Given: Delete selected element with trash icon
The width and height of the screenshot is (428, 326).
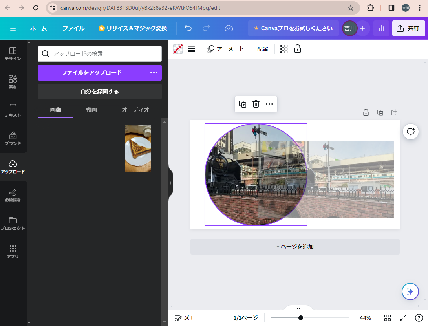Looking at the screenshot, I should [256, 104].
